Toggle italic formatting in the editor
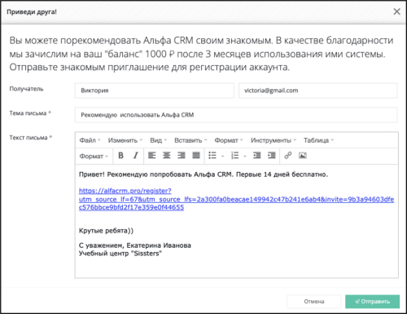Screen dimensions: 407x314 [x=136, y=156]
